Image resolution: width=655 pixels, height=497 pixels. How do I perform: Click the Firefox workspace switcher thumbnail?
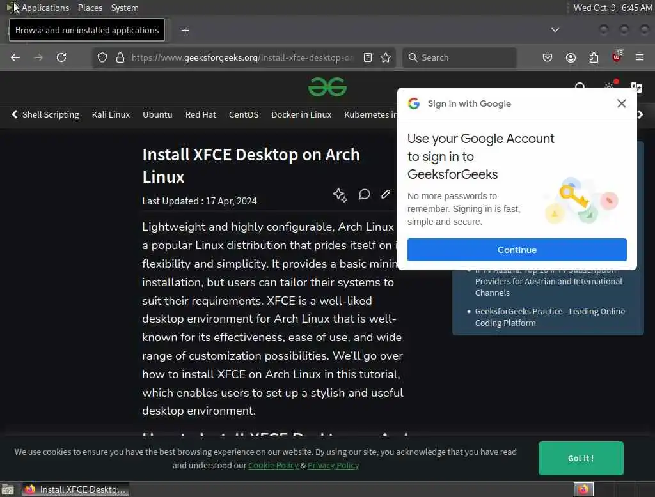click(x=583, y=489)
